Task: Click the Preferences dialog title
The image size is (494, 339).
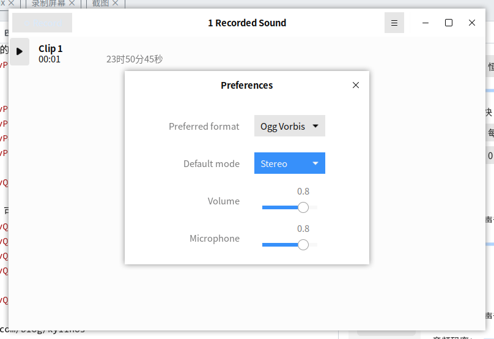Action: pyautogui.click(x=246, y=85)
